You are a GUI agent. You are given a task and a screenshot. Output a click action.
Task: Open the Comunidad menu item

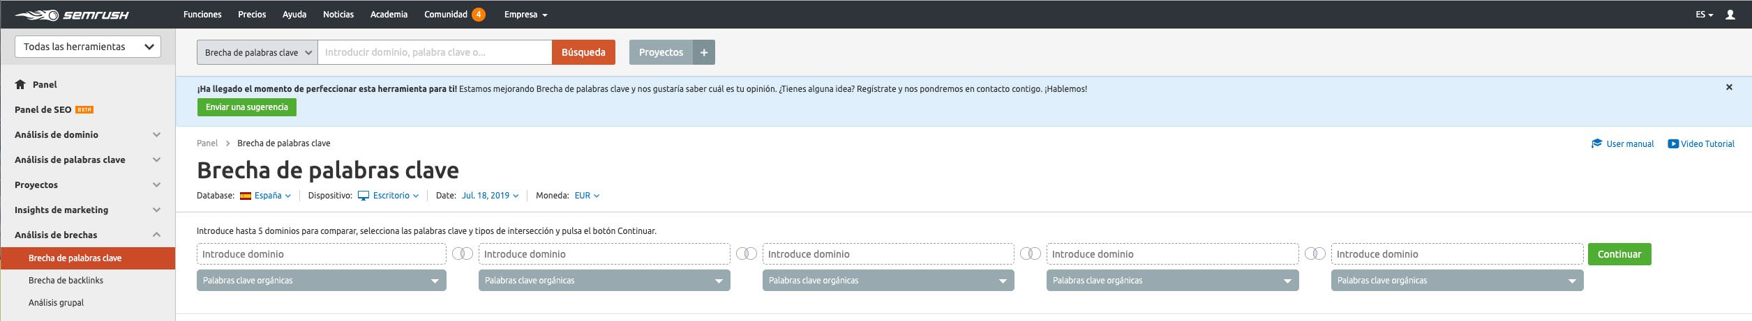coord(446,15)
